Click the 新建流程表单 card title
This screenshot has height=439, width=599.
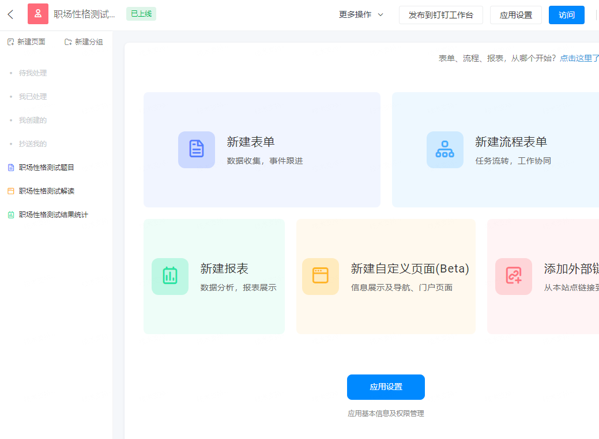click(511, 142)
